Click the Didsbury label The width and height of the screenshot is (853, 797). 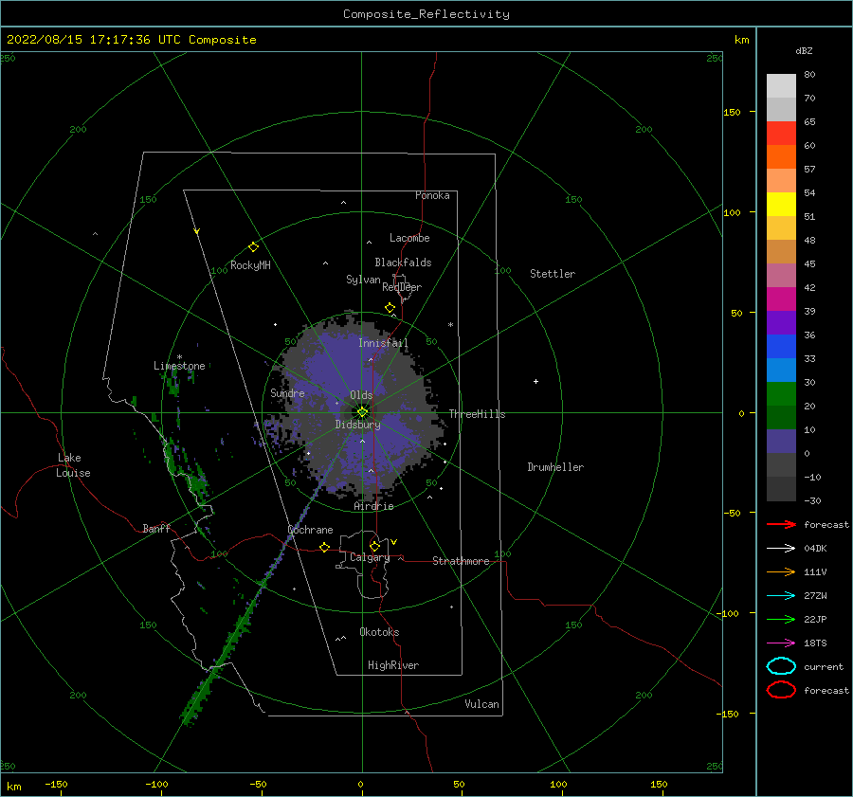(x=357, y=425)
